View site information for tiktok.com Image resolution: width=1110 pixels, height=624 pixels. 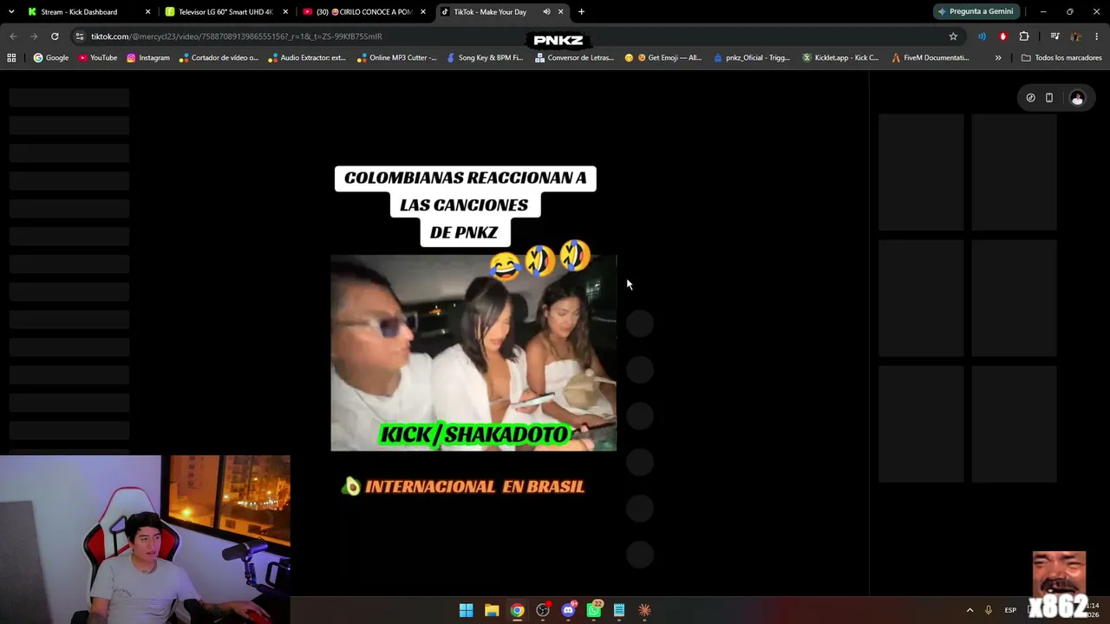click(80, 36)
